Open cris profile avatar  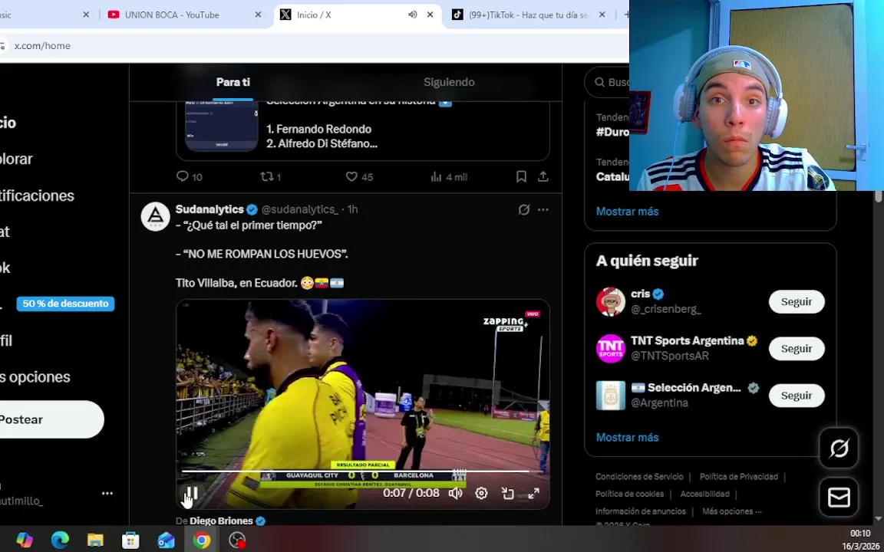[x=611, y=302]
